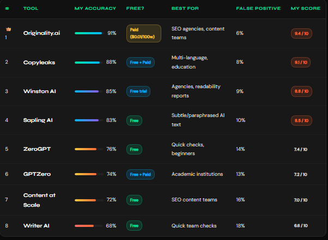Viewport: 328px width, 240px height.
Task: Select the Originality.ai tool name
Action: point(41,33)
